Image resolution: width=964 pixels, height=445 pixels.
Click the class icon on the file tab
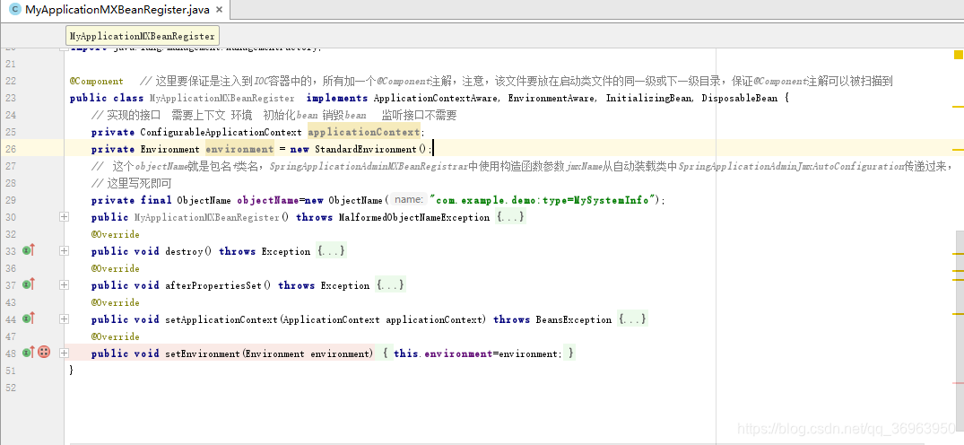pyautogui.click(x=14, y=11)
